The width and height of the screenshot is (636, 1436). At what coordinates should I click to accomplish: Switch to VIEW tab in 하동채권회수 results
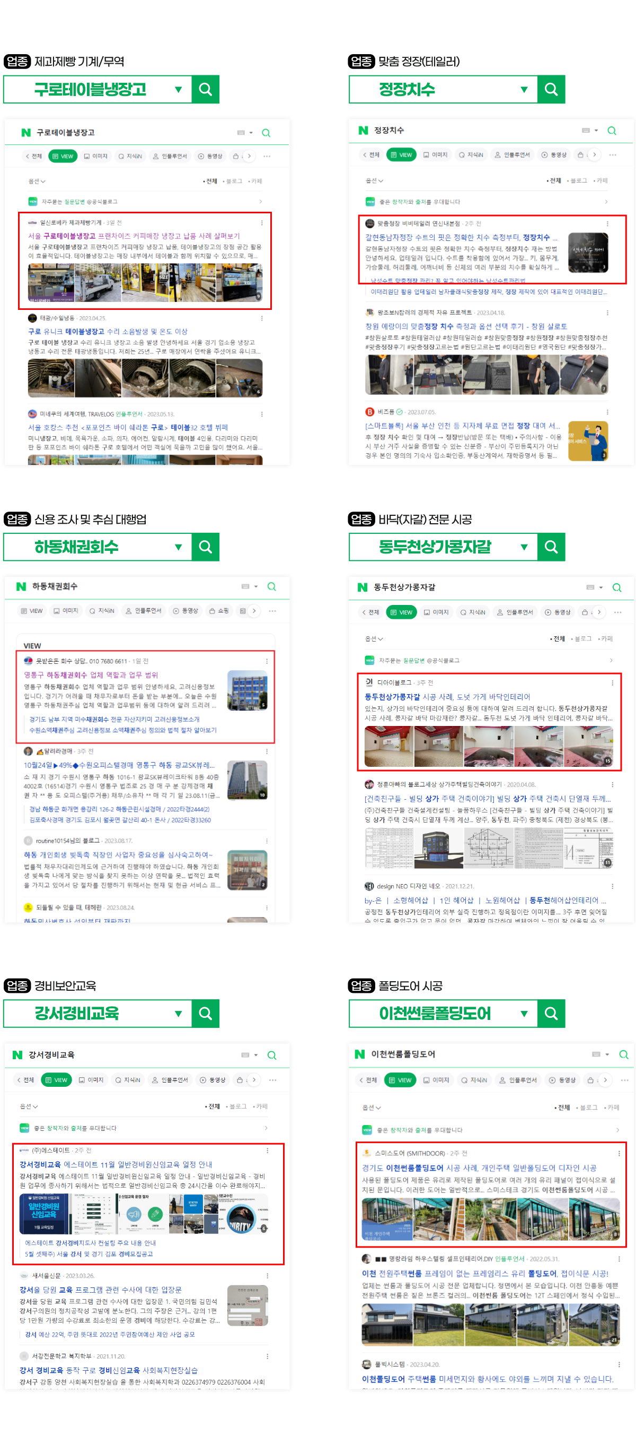coord(32,611)
